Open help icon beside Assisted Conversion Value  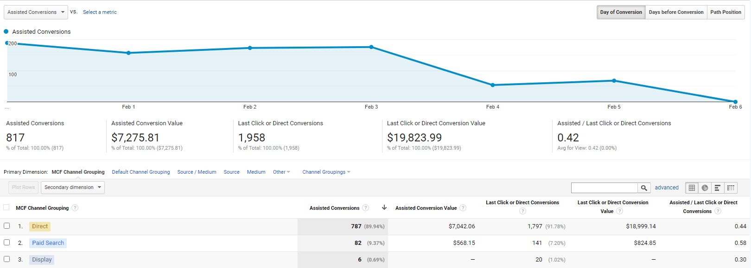click(463, 208)
